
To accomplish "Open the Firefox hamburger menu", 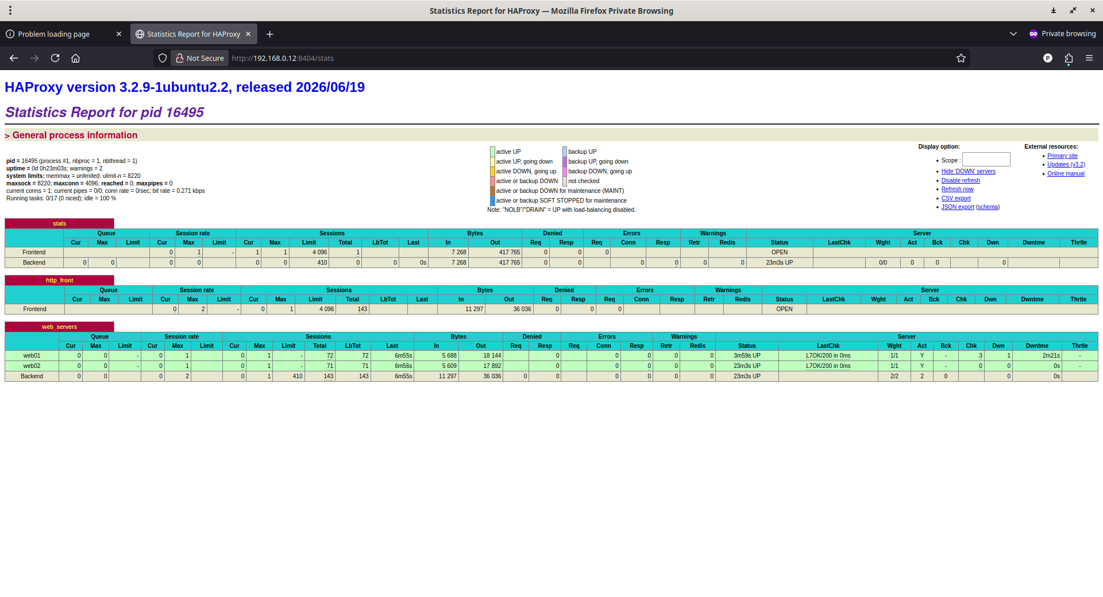I will [x=1089, y=58].
